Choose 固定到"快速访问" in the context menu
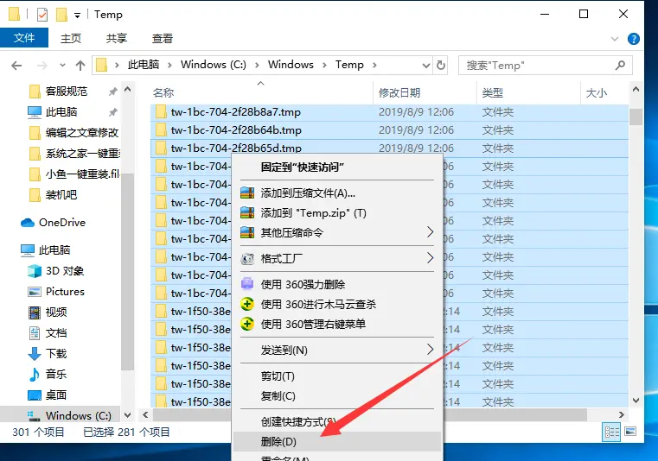Image resolution: width=658 pixels, height=461 pixels. (337, 167)
